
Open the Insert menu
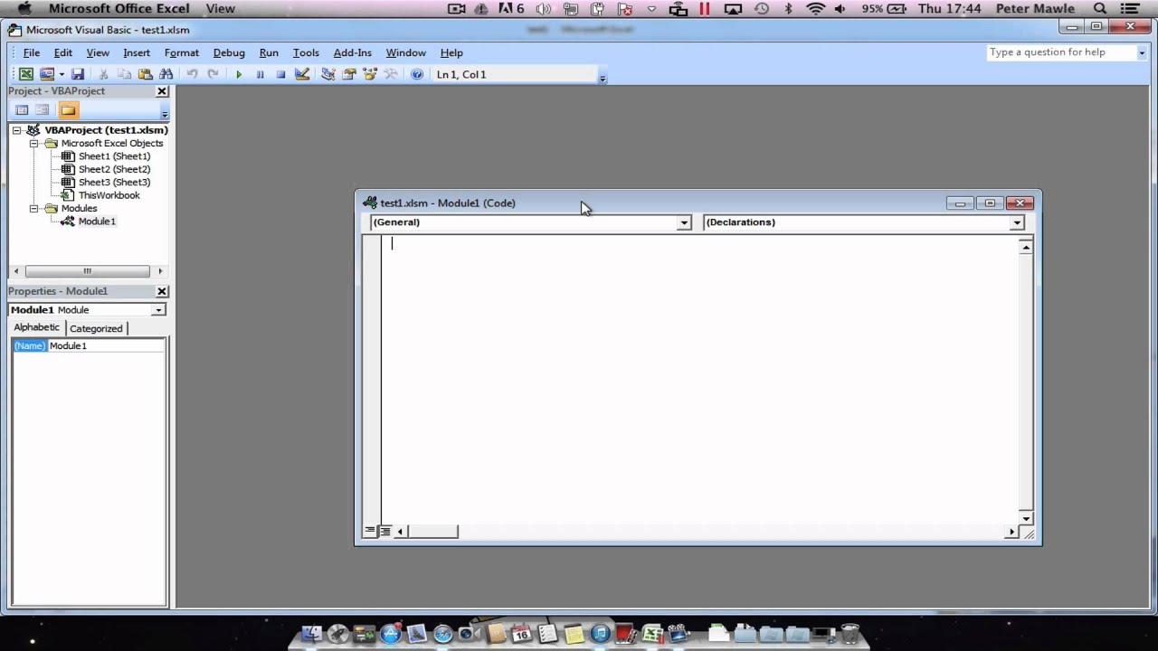pyautogui.click(x=137, y=52)
